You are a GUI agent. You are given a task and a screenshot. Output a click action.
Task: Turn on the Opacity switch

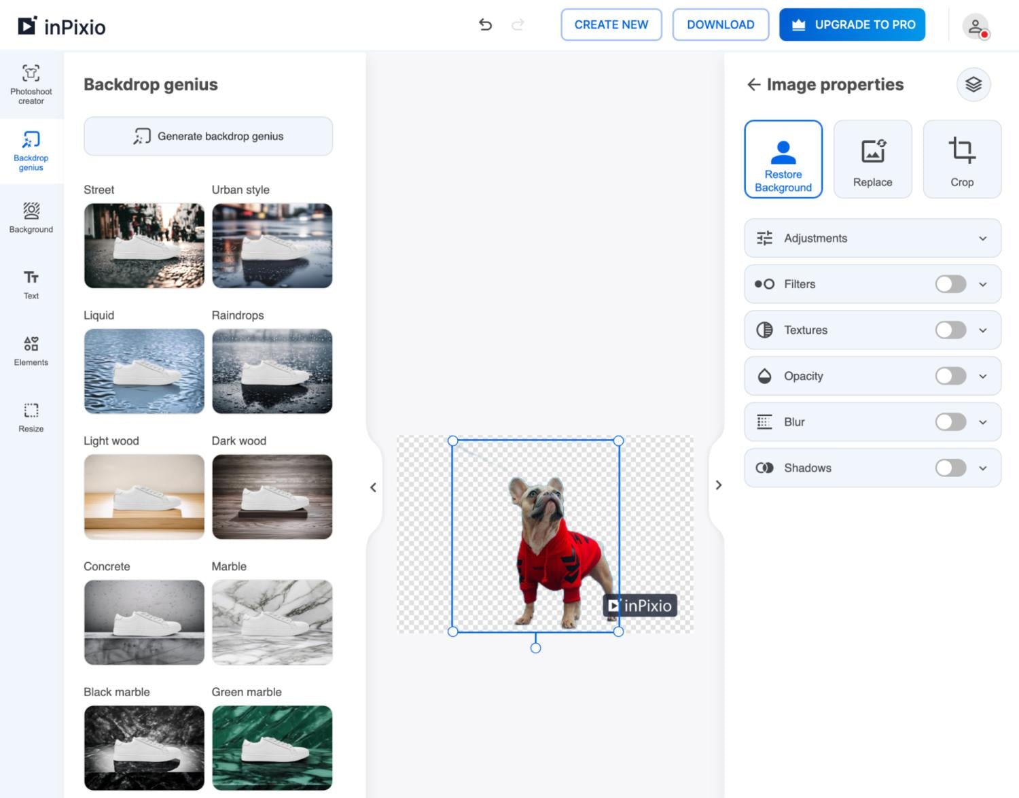point(950,376)
